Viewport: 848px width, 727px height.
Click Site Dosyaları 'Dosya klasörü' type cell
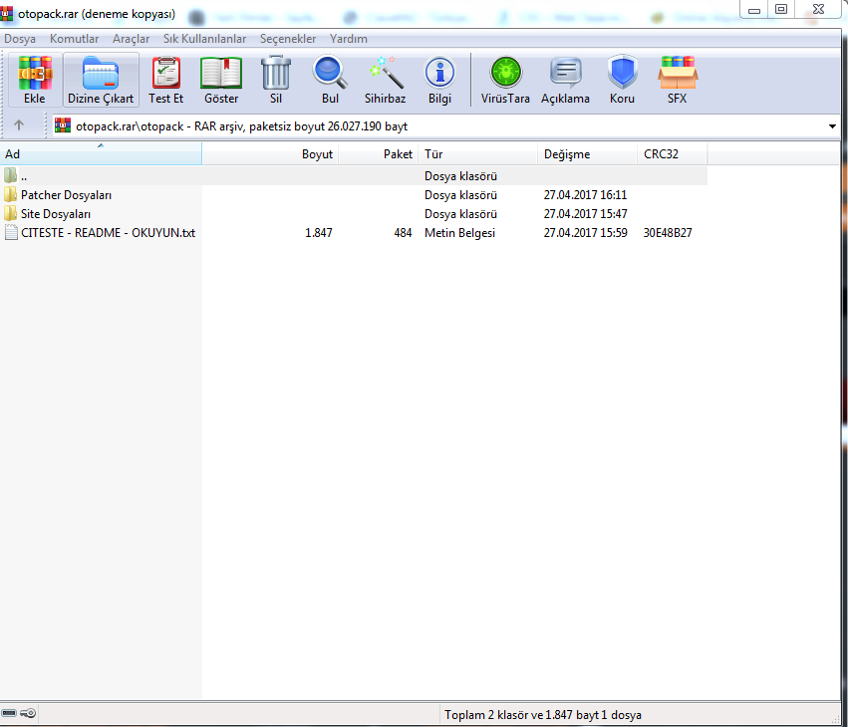[x=460, y=213]
